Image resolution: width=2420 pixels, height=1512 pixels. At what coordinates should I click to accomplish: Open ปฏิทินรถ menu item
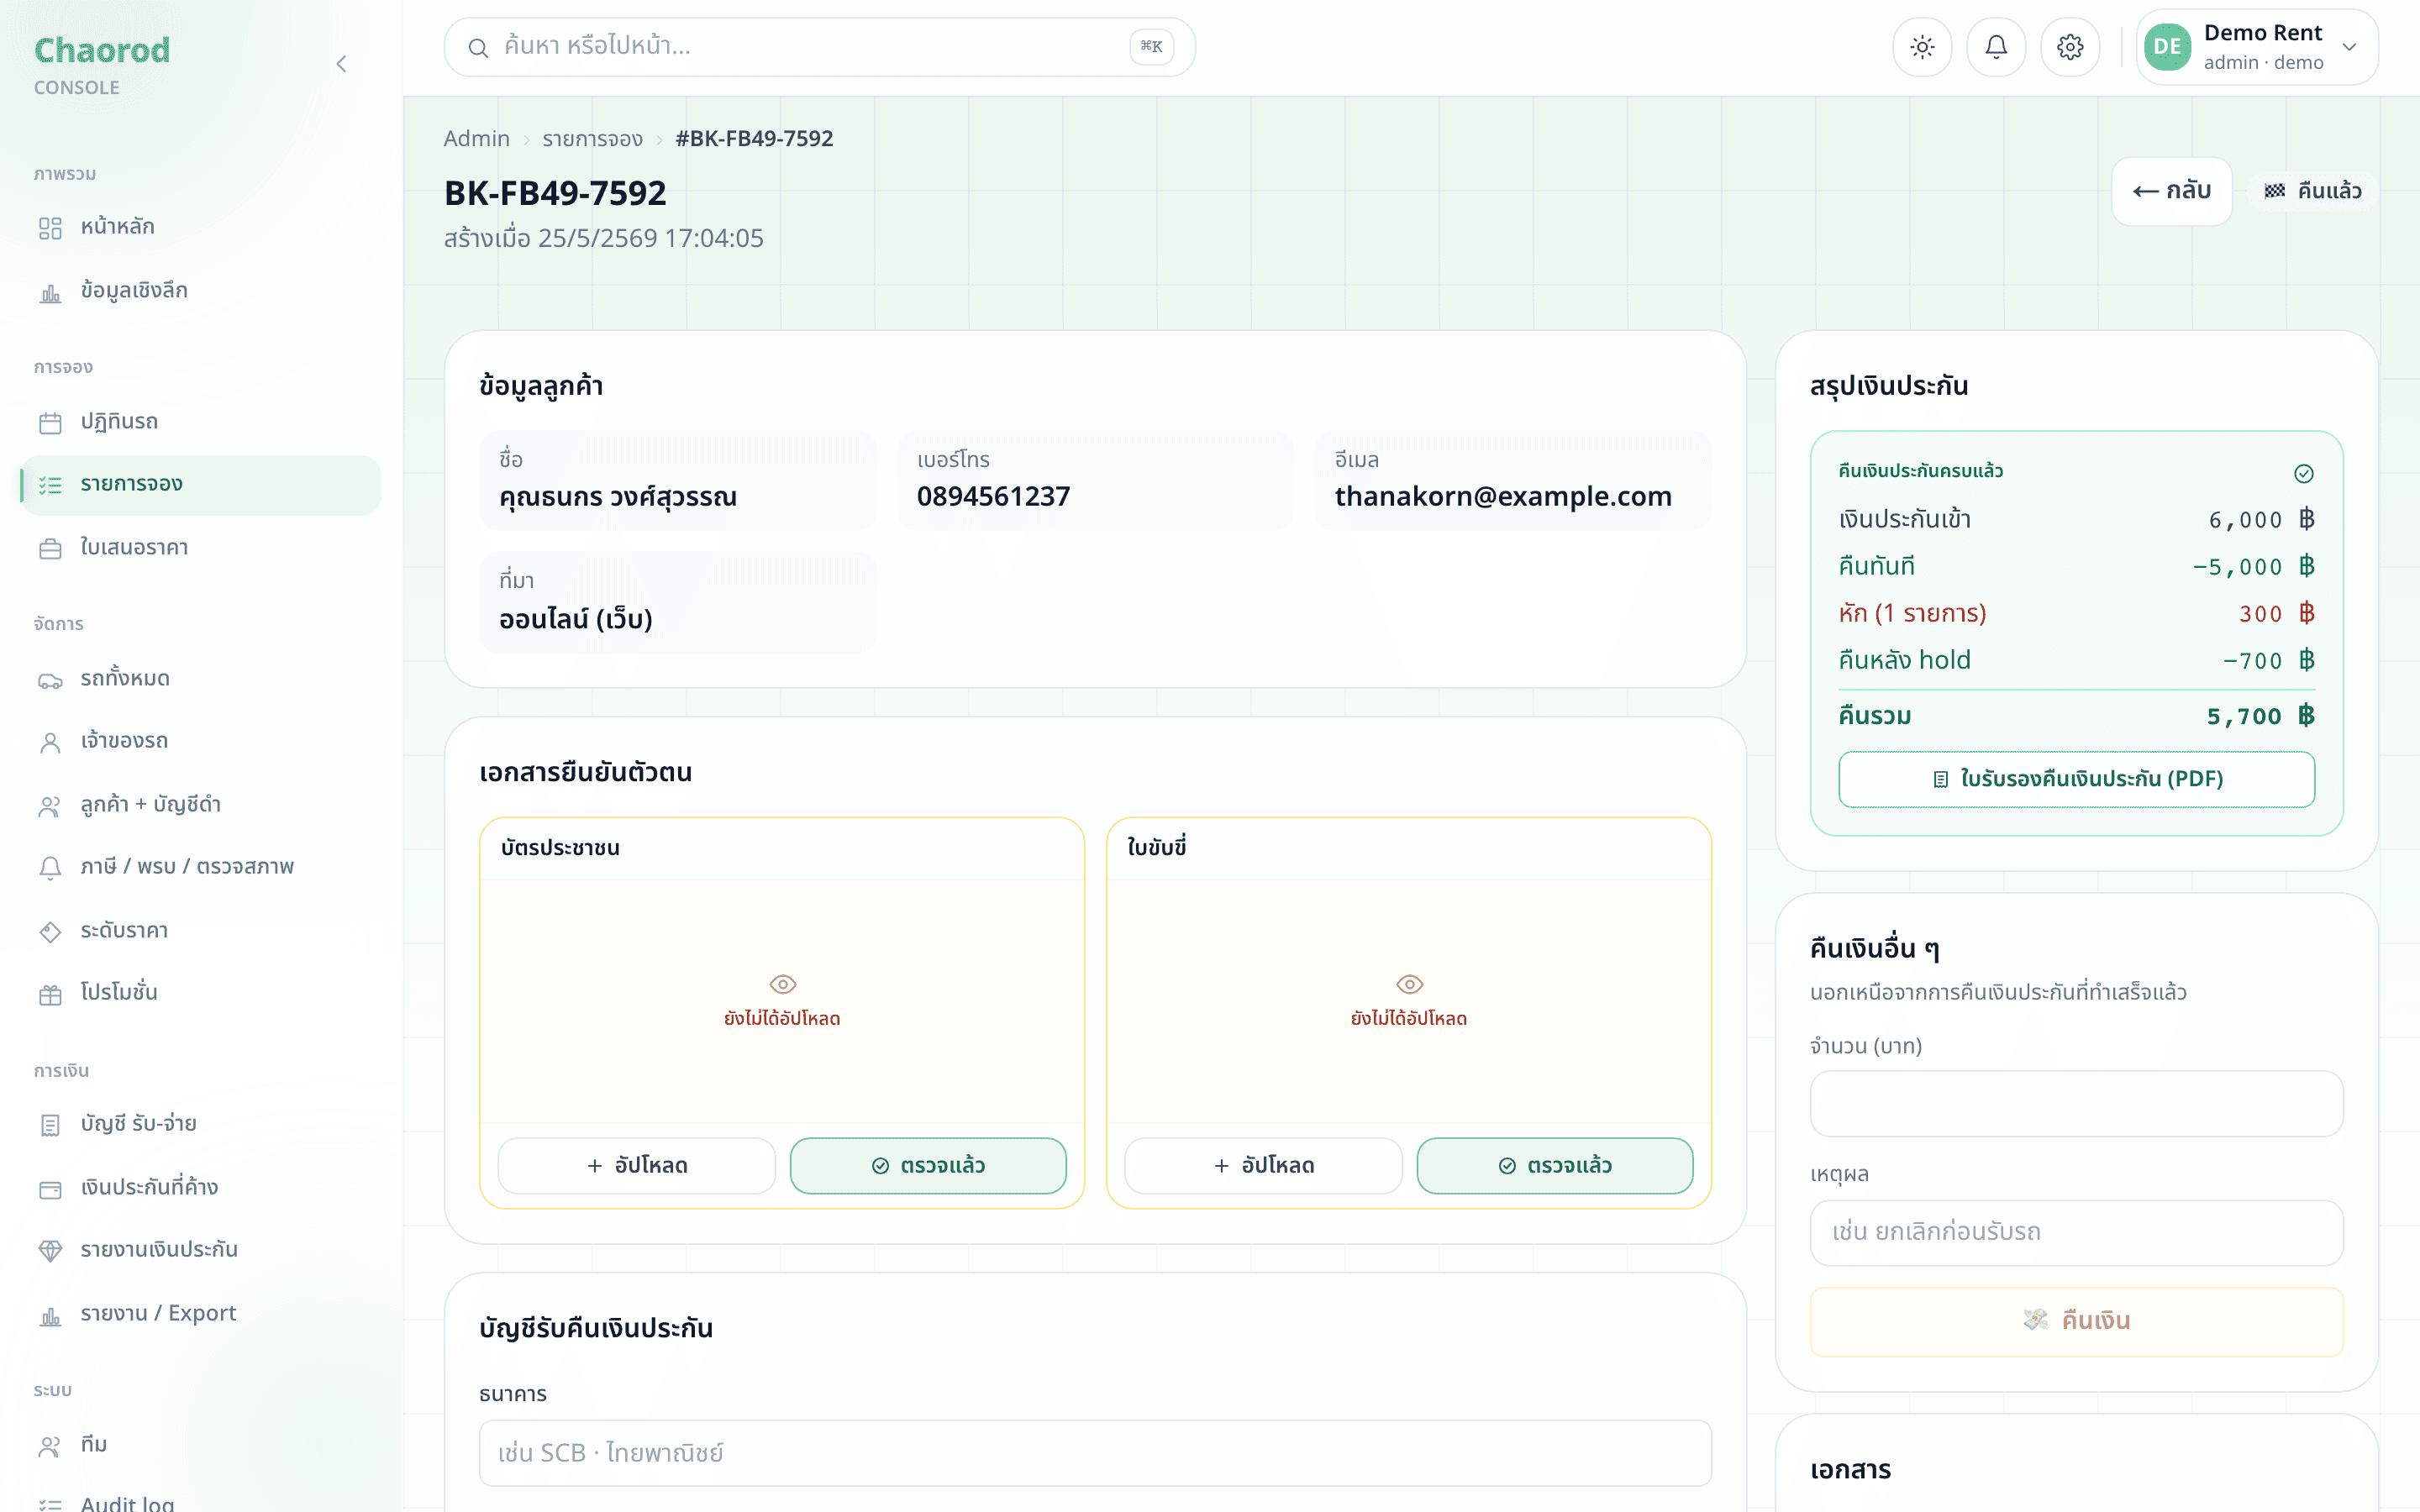click(200, 423)
